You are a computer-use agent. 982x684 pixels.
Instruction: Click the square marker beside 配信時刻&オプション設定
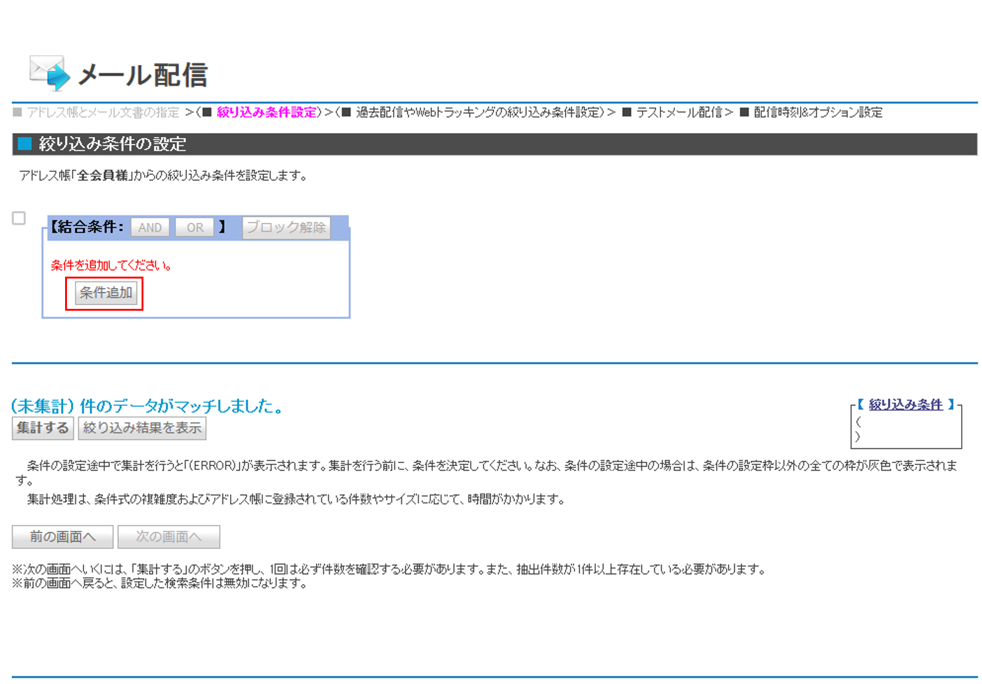point(744,112)
